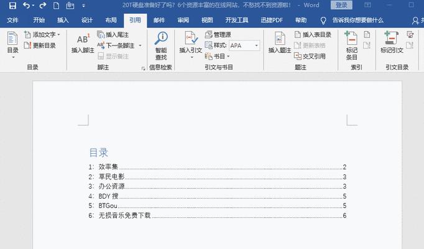Switch to the 布局 tab

[111, 21]
